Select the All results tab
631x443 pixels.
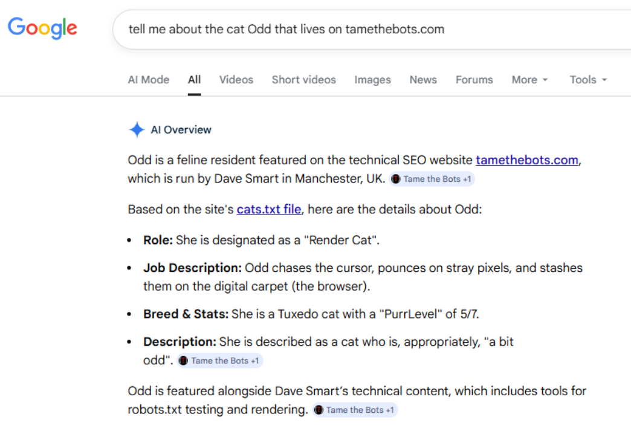click(194, 80)
